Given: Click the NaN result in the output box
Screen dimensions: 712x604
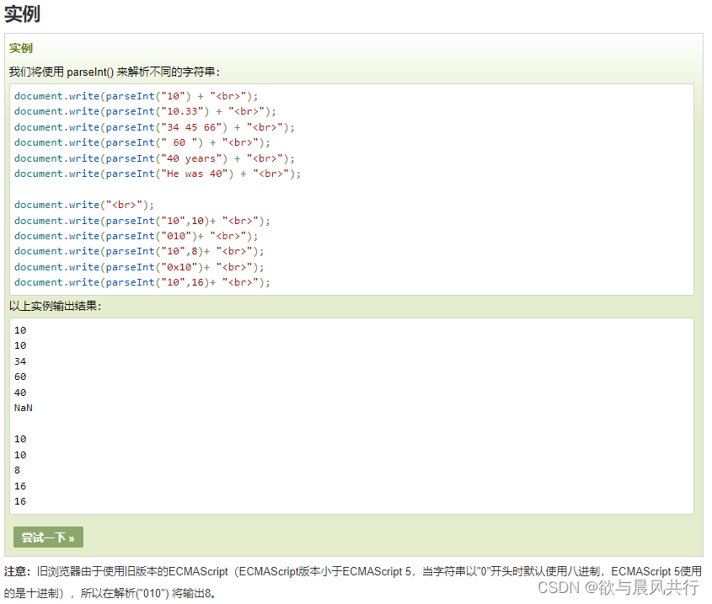Looking at the screenshot, I should (x=23, y=408).
